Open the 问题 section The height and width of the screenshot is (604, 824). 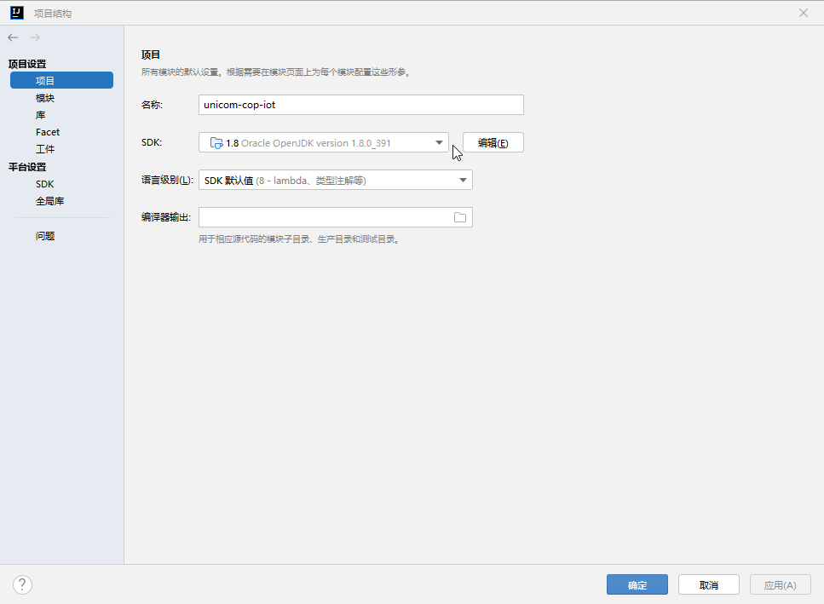click(44, 235)
